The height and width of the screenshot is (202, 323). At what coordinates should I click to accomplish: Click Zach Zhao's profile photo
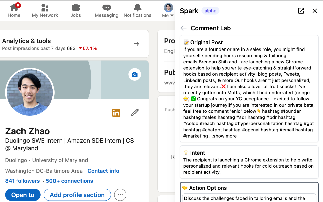click(x=30, y=93)
